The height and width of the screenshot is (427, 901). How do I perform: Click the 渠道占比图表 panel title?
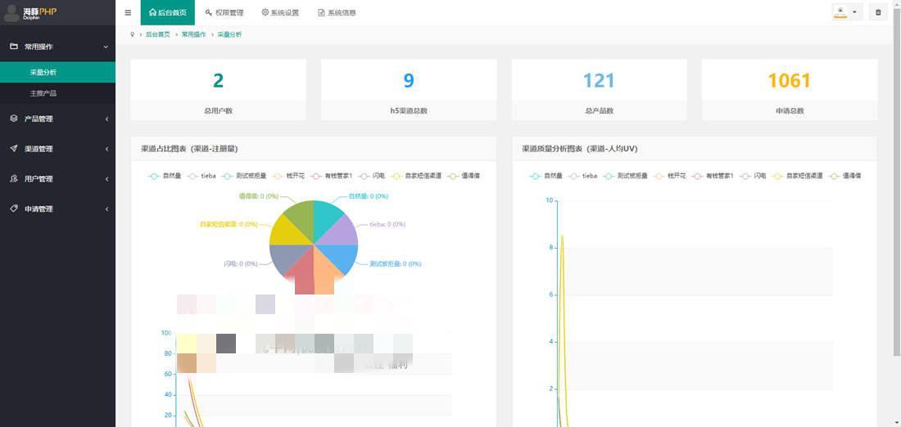tap(190, 149)
